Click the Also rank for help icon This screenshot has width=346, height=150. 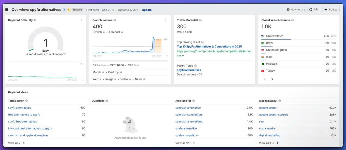tap(193, 101)
